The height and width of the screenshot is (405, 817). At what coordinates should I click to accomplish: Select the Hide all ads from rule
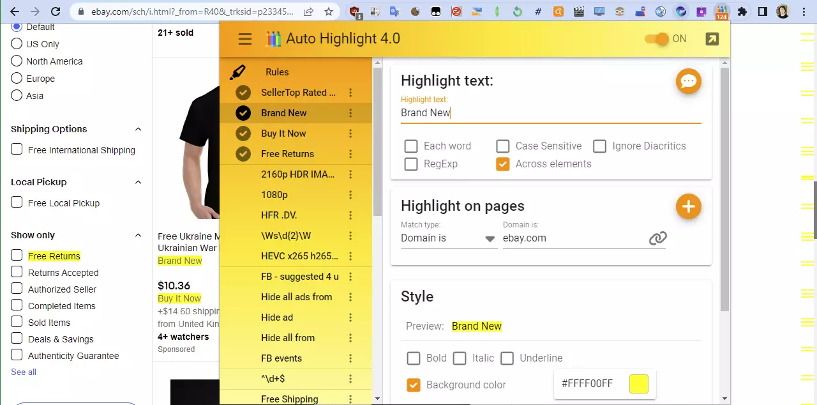(x=297, y=297)
